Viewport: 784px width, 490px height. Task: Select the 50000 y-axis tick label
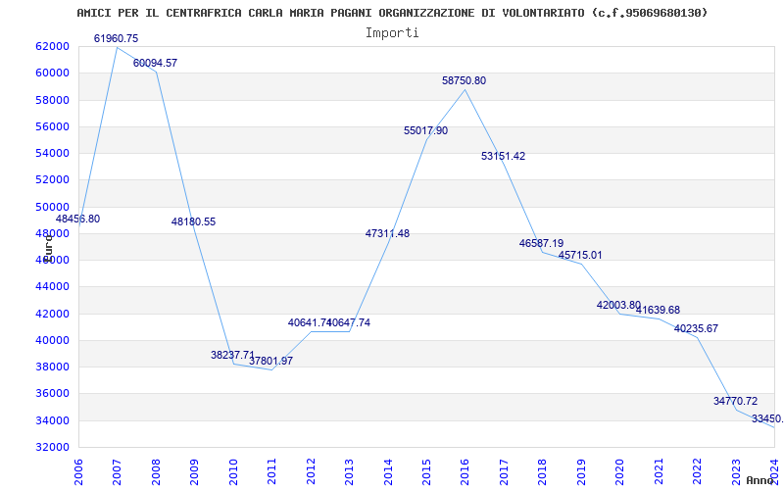coord(52,207)
